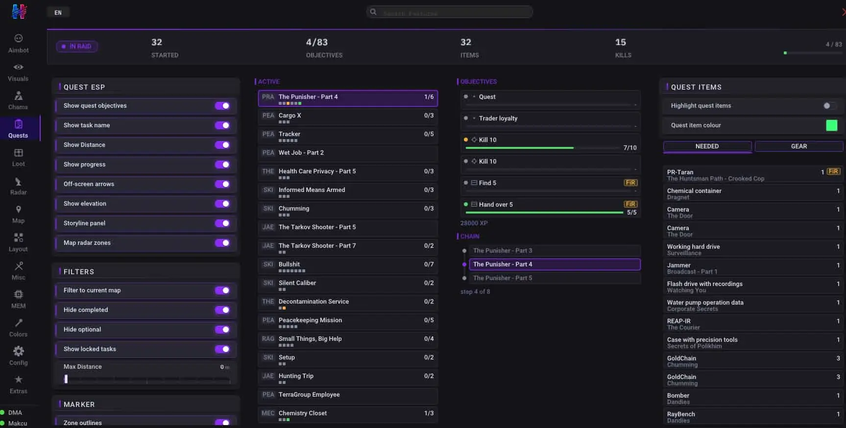
Task: Click the Working hard drive item row
Action: (x=753, y=249)
